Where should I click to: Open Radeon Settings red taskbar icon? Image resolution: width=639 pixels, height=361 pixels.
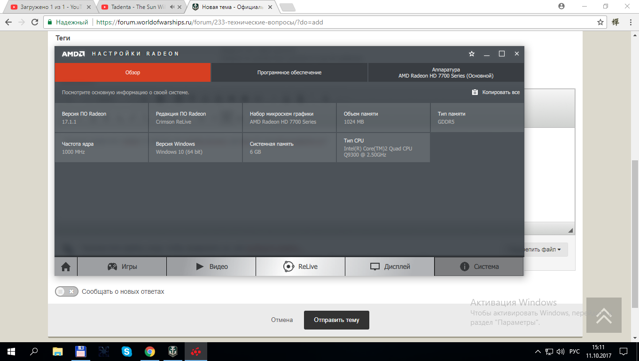(x=195, y=351)
